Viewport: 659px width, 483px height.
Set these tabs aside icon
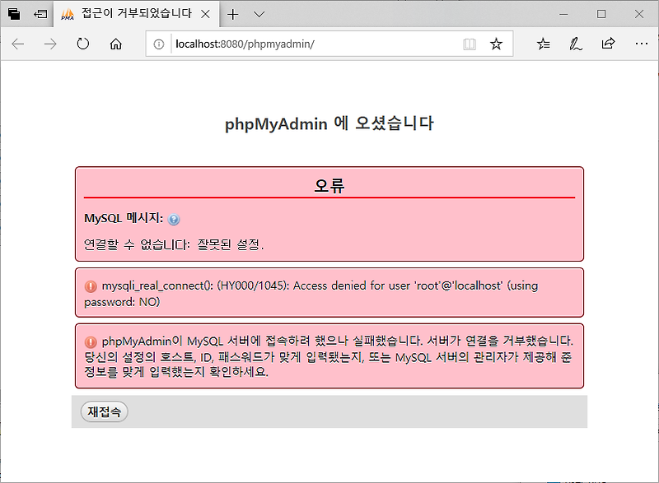pyautogui.click(x=40, y=14)
